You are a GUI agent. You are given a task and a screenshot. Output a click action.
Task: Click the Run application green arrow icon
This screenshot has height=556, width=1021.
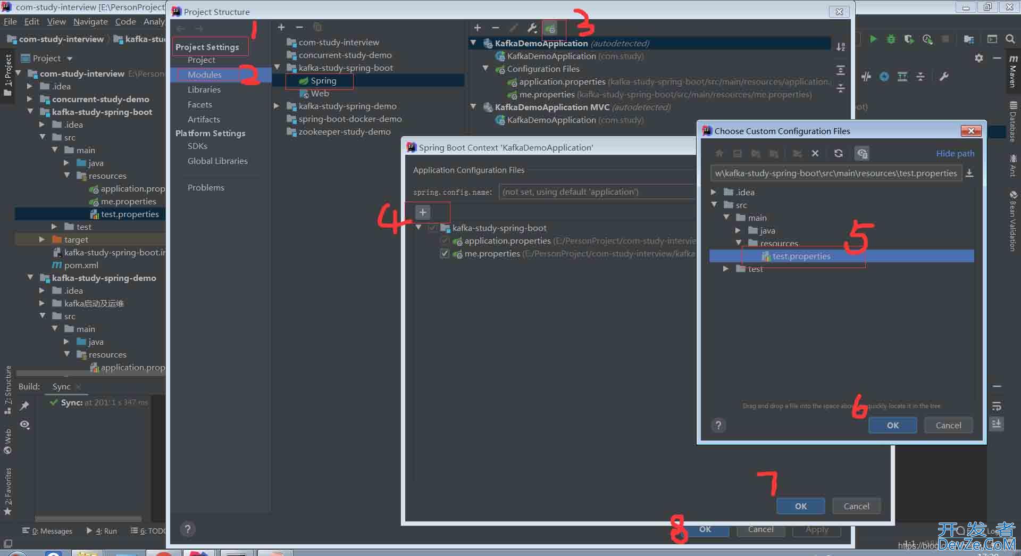(x=873, y=39)
